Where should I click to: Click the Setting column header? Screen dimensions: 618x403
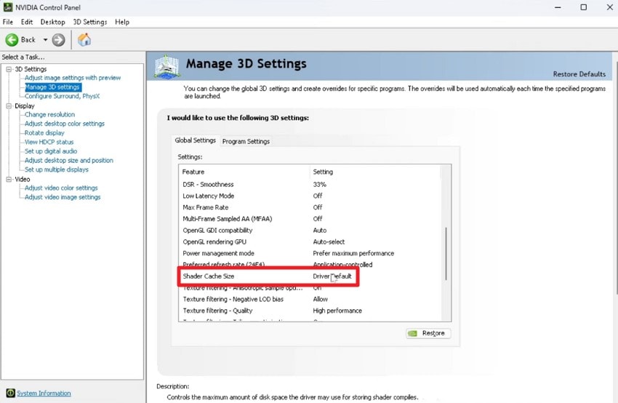click(x=375, y=172)
